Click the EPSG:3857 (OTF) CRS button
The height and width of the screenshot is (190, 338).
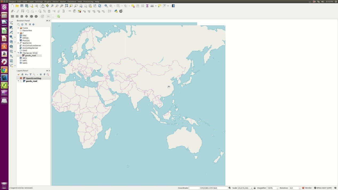click(323, 188)
